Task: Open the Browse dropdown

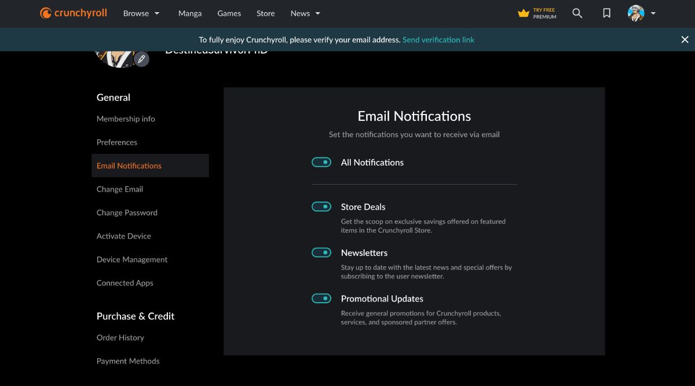Action: tap(141, 13)
